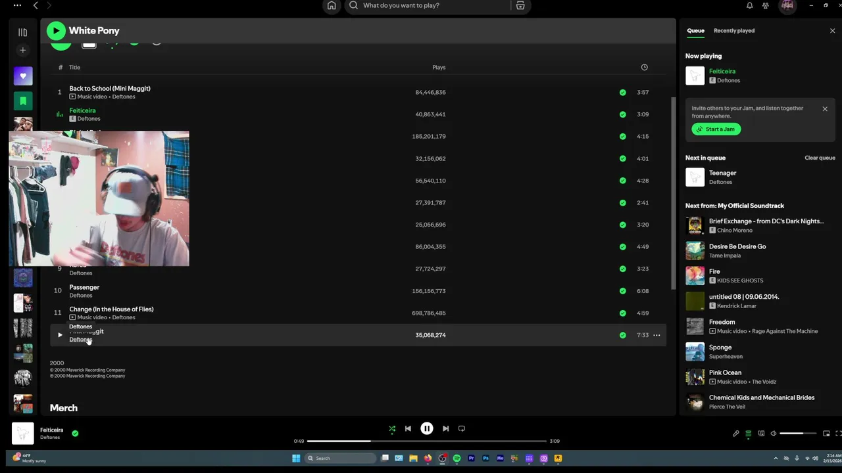Click the saved checkmark beside the now playing title
842x473 pixels.
click(x=75, y=434)
